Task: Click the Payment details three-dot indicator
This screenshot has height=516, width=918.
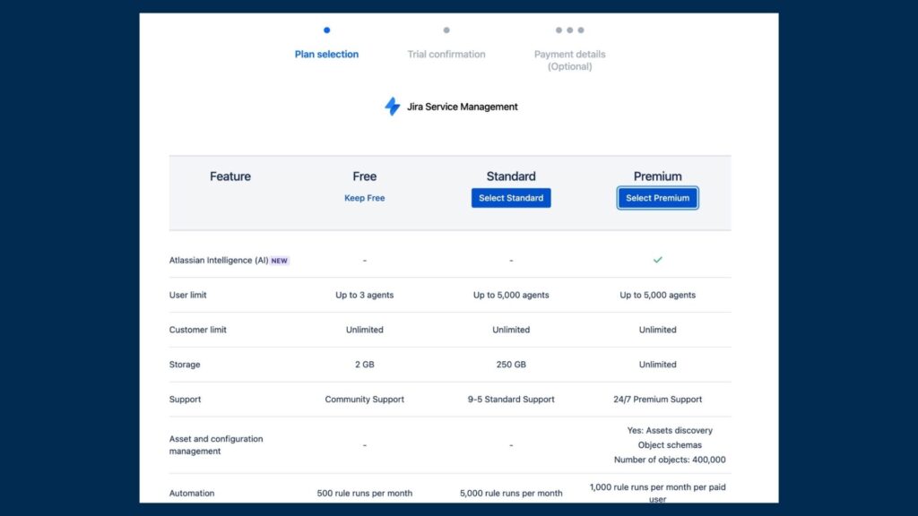Action: tap(569, 30)
